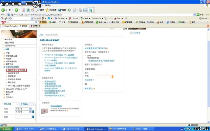Open the Mirra 個人伺服器保固服務 link

(19, 86)
